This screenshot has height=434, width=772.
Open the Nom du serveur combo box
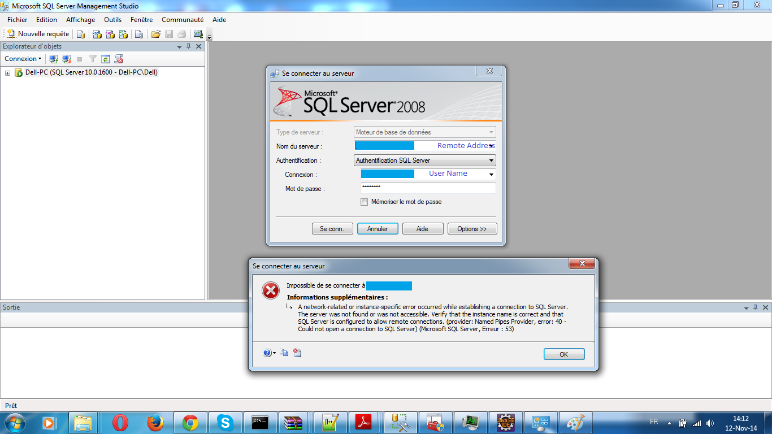tap(491, 146)
